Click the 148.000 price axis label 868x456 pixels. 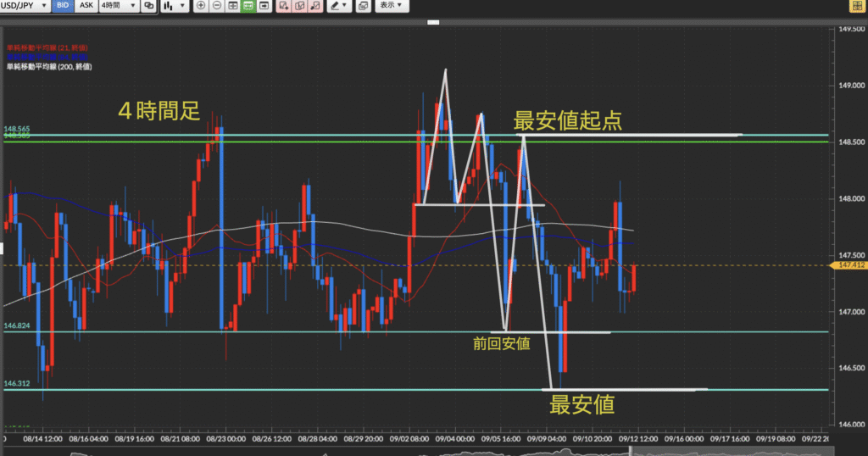(x=851, y=198)
